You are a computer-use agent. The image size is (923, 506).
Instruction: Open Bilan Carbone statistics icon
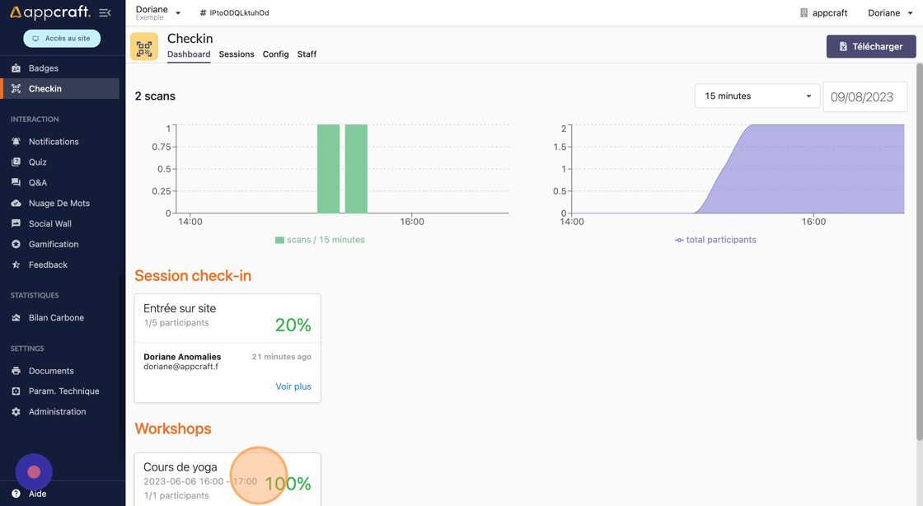[16, 318]
